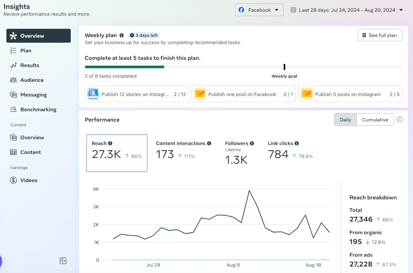Click the 67.3% ads increase indicator
Screen dimensions: 413x273
coord(386,264)
